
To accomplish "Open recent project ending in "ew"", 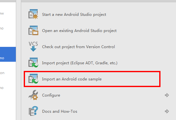I will tap(8, 13).
